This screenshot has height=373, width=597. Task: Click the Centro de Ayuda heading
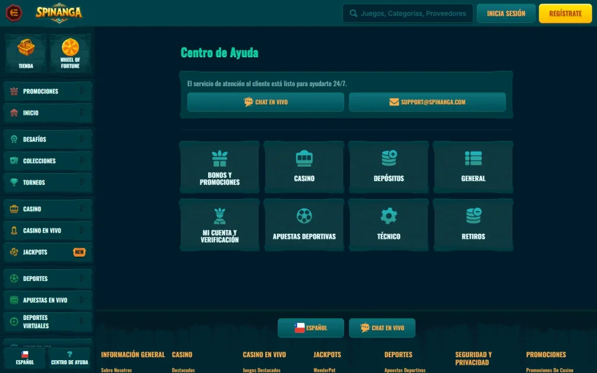[219, 52]
